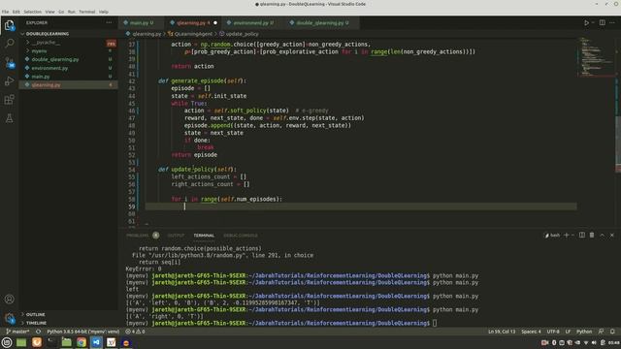Switch to VS Code taskbar icon
621x349 pixels.
coord(96,342)
